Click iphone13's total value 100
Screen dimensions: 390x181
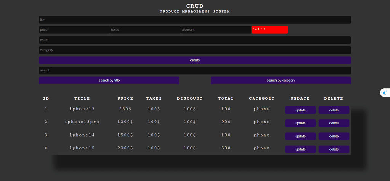pos(226,109)
